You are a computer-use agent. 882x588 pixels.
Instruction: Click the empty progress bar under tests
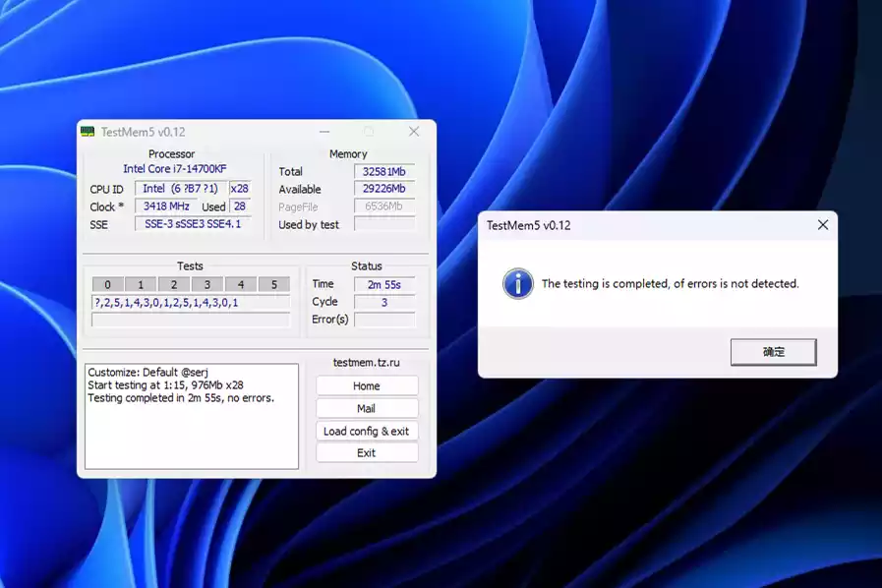click(x=191, y=321)
